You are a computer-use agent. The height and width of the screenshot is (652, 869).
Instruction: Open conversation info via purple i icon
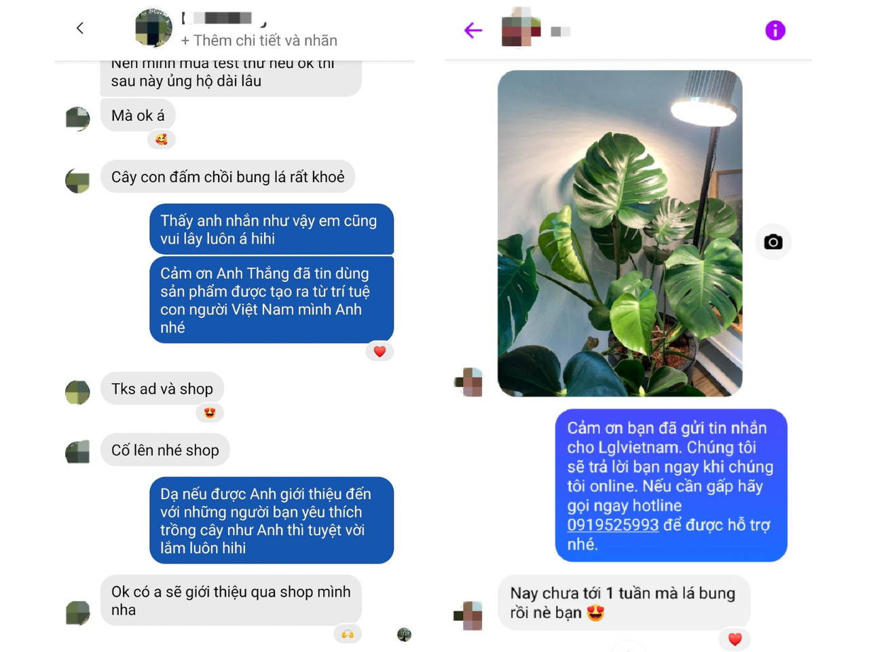(x=775, y=30)
